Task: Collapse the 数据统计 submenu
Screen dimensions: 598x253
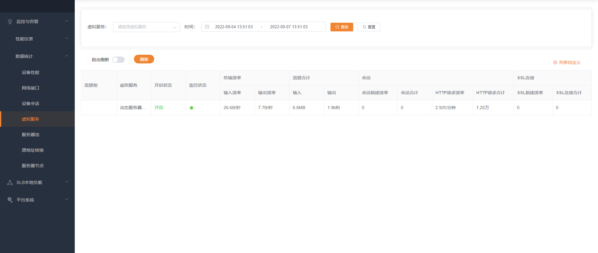Action: (x=66, y=56)
